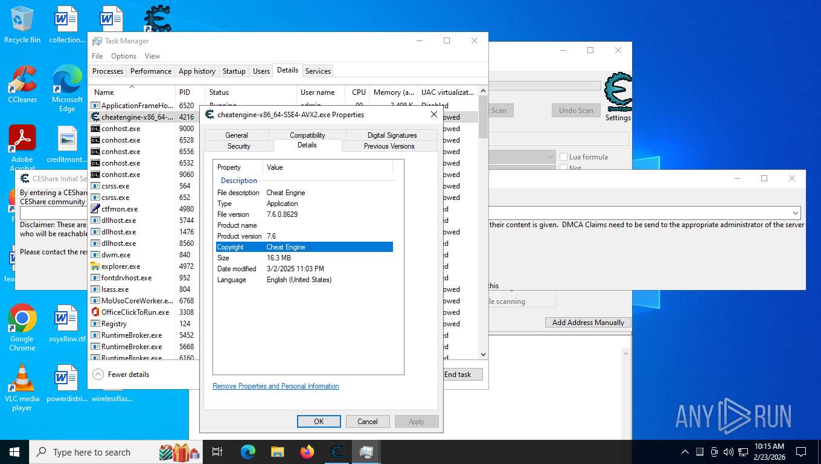
Task: Click Undo Scan button
Action: coord(576,111)
